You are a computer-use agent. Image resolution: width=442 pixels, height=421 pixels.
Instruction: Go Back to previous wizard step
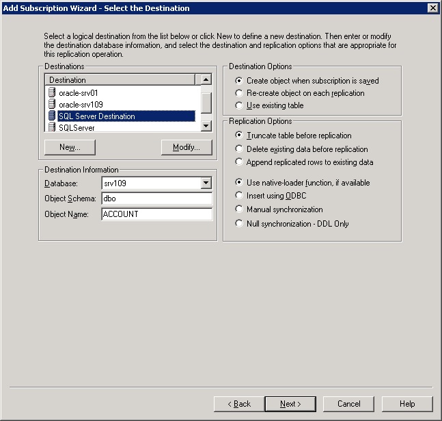point(239,404)
